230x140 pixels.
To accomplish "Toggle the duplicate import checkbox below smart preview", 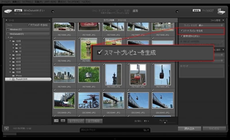I will (181, 36).
